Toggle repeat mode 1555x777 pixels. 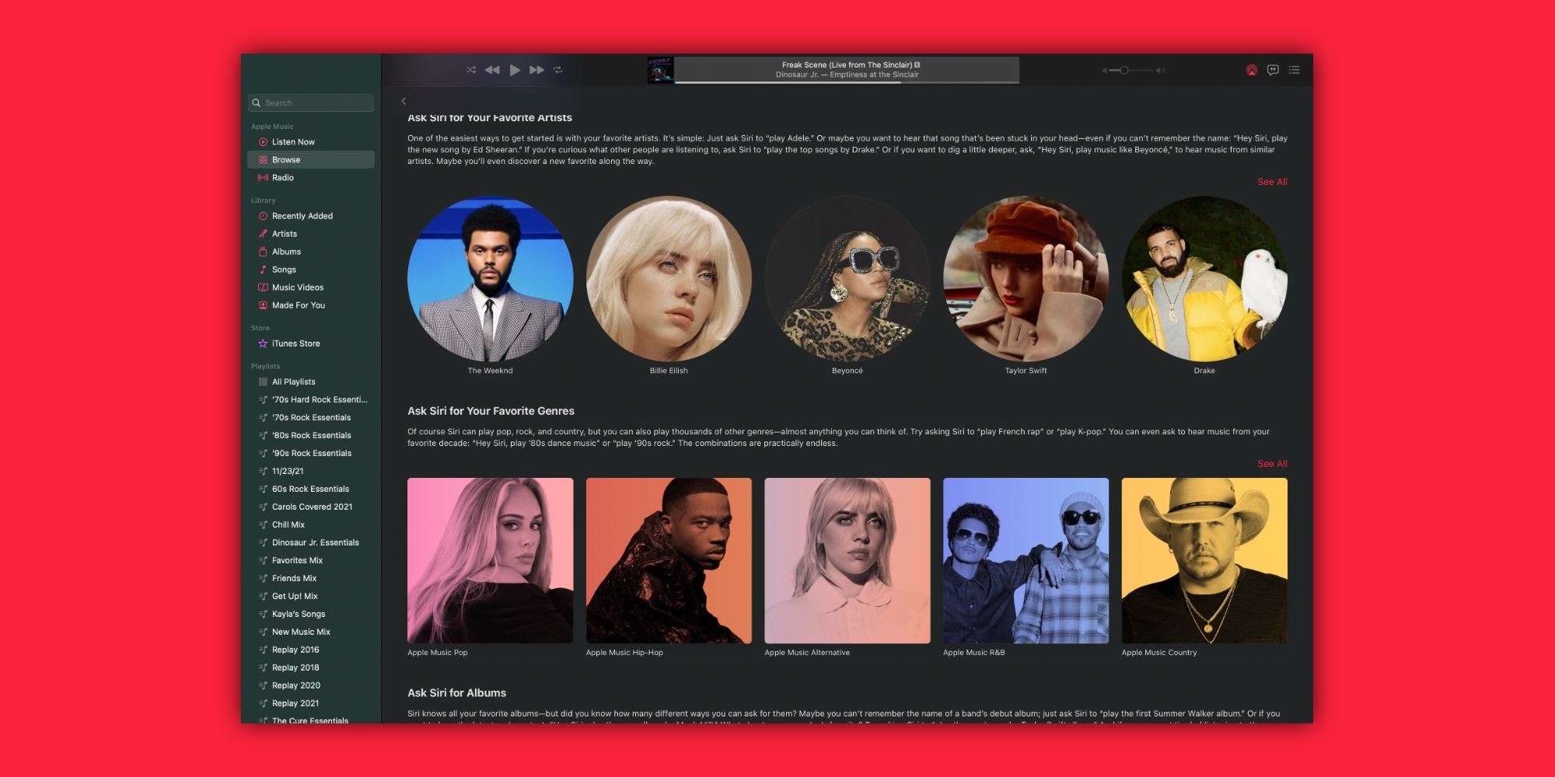(559, 69)
